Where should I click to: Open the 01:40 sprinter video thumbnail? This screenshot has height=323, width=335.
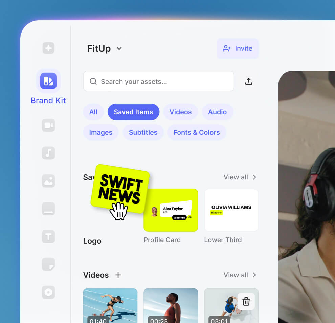(x=110, y=306)
